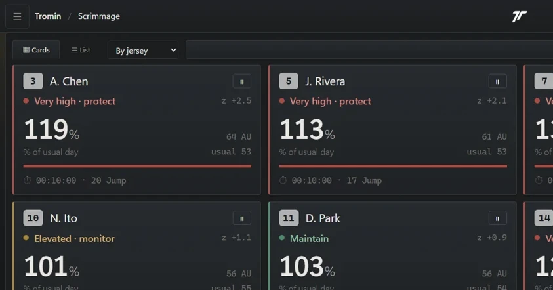
Task: Click the z +1.1 score
Action: [236, 238]
